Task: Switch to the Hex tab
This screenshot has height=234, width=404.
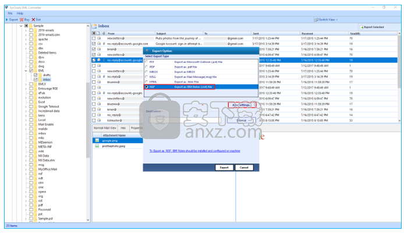Action: pyautogui.click(x=123, y=128)
